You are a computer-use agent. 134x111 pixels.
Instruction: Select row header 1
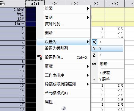pyautogui.click(x=12, y=29)
